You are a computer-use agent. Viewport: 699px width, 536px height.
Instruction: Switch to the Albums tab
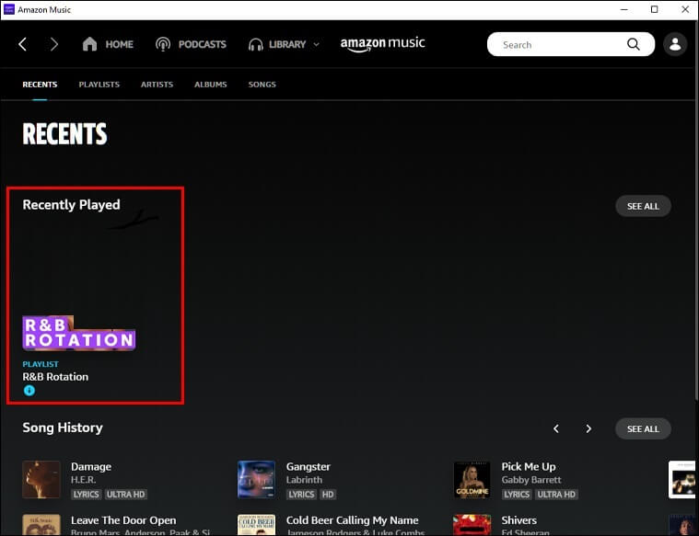[210, 85]
